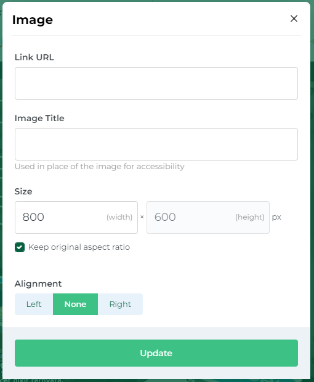This screenshot has height=382, width=314.
Task: Click the "Keep original aspect ratio" label
Action: click(x=79, y=247)
